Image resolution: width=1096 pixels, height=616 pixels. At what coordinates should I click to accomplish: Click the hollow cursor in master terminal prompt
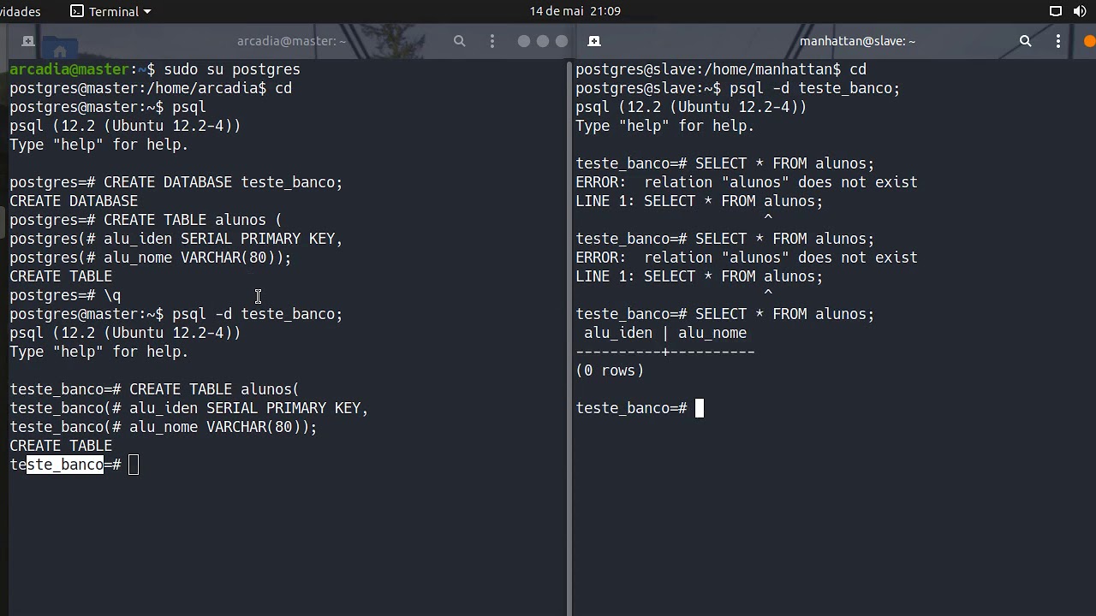[134, 465]
